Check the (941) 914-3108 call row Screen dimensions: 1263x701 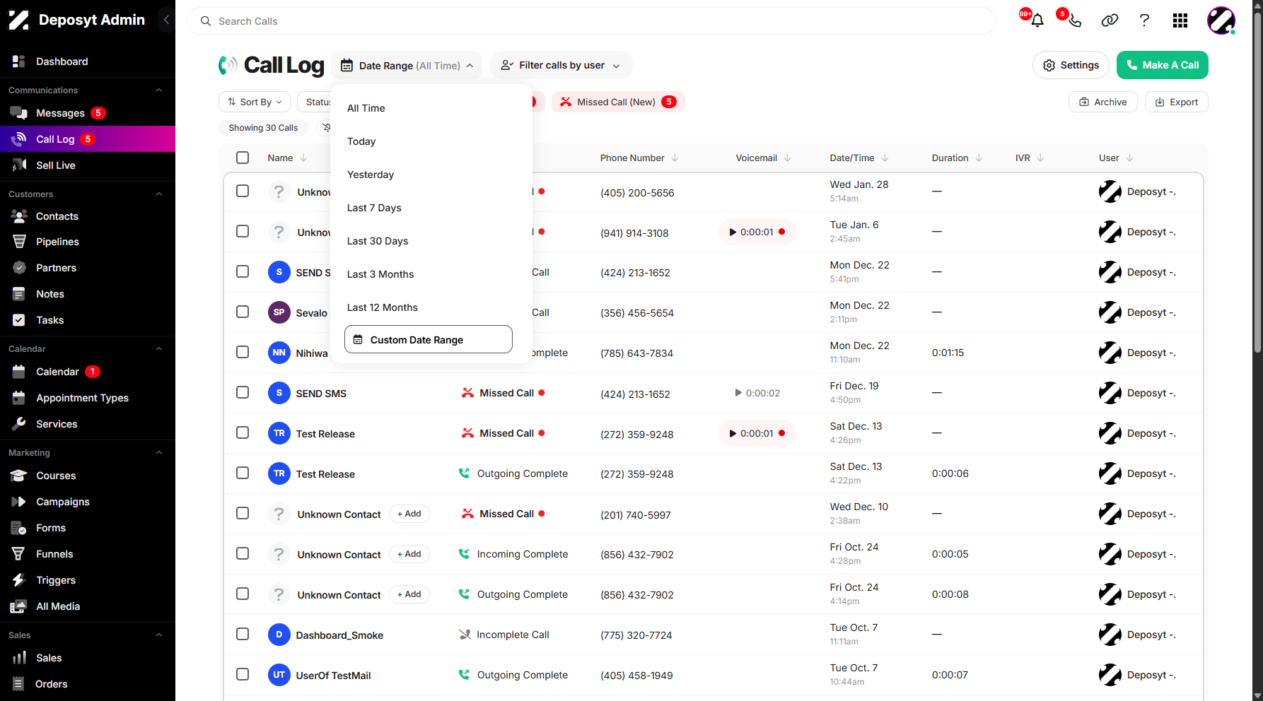243,231
